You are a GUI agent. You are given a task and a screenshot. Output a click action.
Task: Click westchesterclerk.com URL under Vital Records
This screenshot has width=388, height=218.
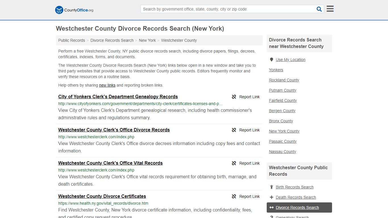(x=96, y=170)
